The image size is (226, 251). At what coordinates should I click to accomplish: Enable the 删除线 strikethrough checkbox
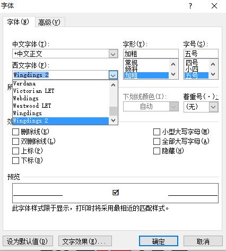click(x=15, y=132)
